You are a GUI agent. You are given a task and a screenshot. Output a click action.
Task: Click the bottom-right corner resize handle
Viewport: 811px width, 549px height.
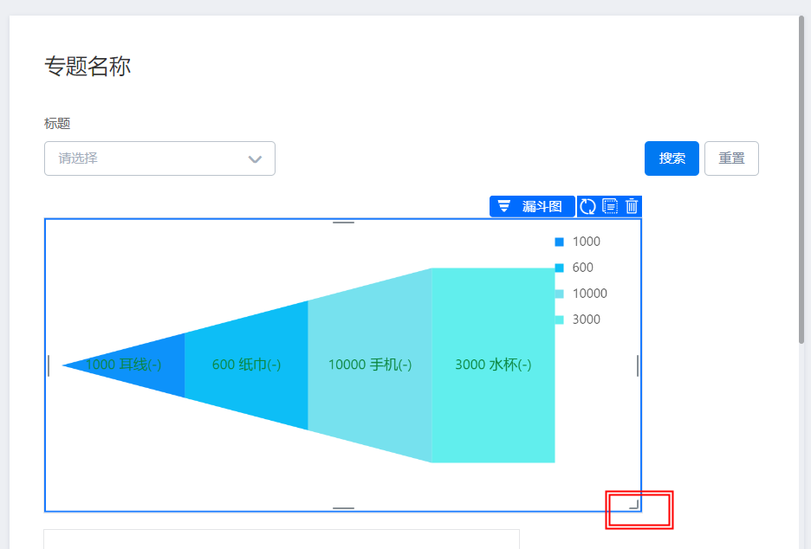[634, 505]
